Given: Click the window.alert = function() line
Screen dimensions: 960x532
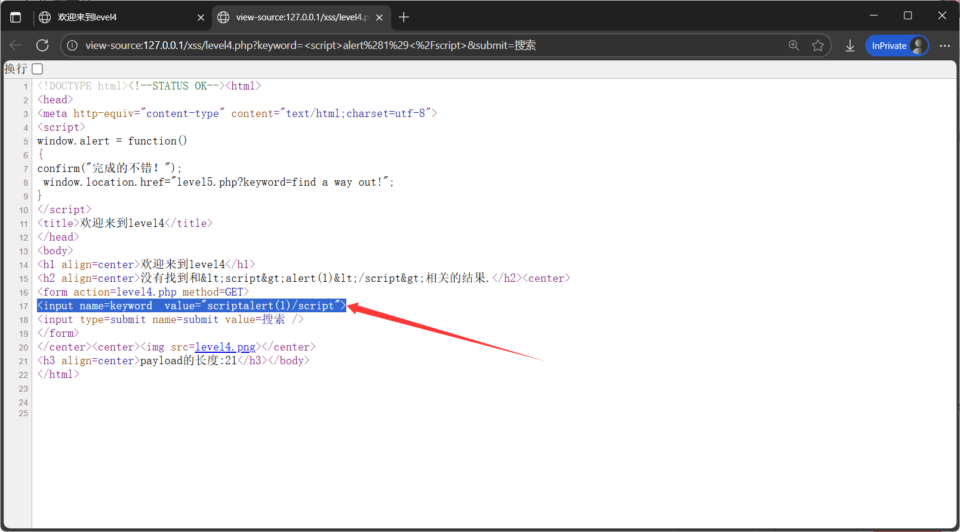Looking at the screenshot, I should click(x=112, y=141).
